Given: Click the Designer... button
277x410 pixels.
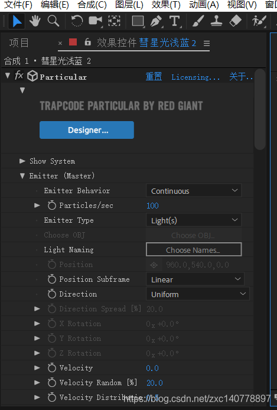Looking at the screenshot, I should 87,130.
